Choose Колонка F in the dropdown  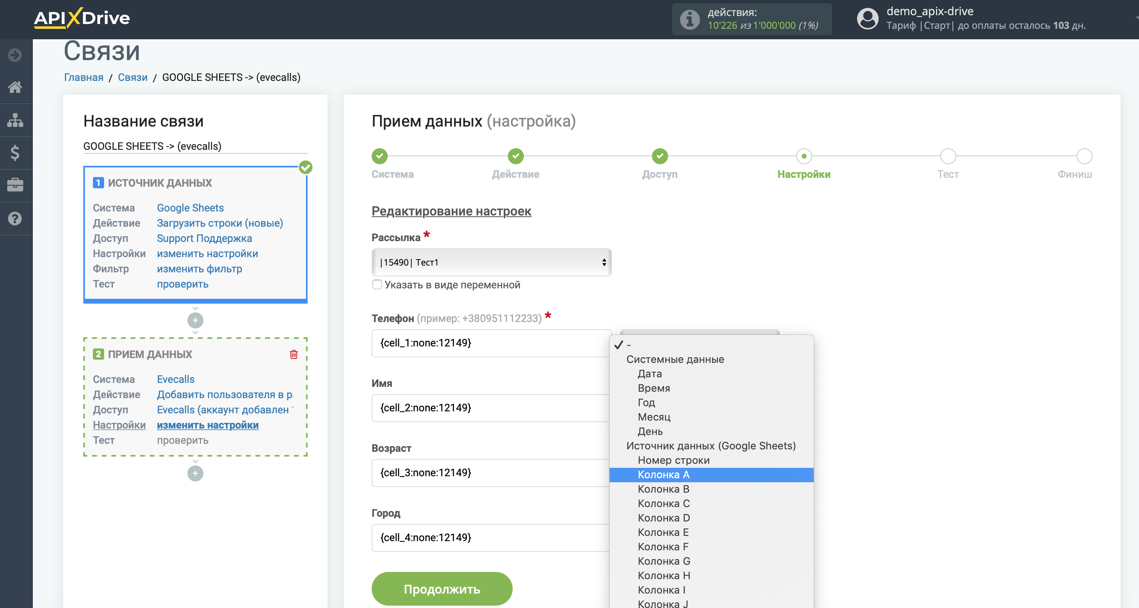click(711, 547)
